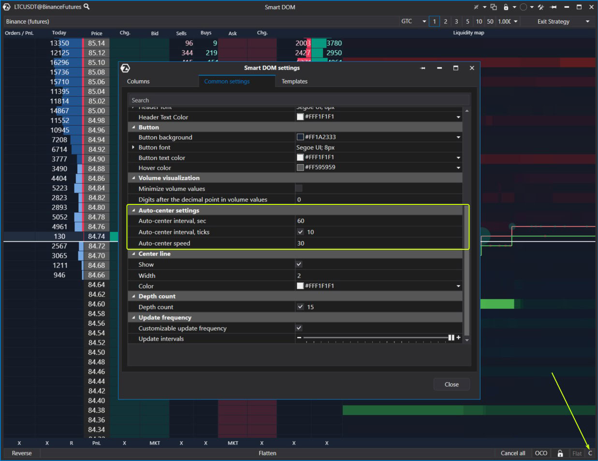Disable Customizable update frequency

(x=299, y=328)
